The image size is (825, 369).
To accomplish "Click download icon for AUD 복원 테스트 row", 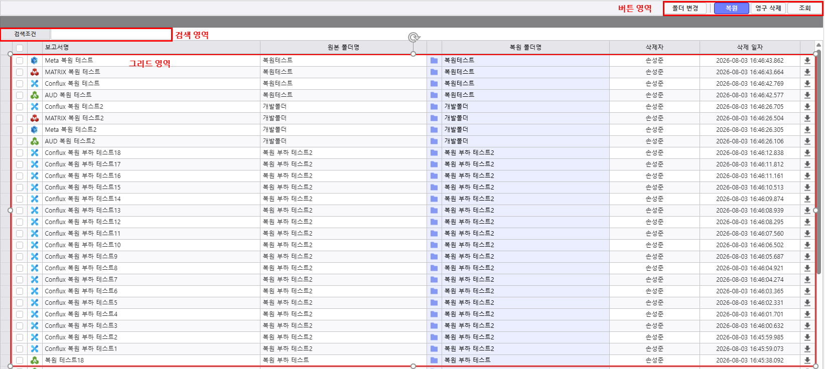I will [807, 95].
